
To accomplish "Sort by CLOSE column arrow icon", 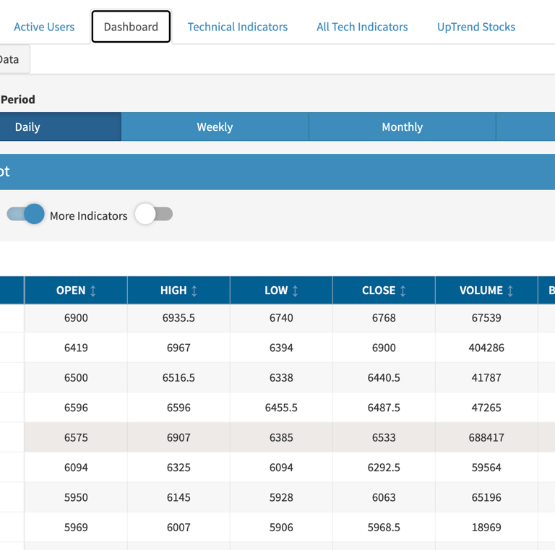I will click(x=403, y=291).
